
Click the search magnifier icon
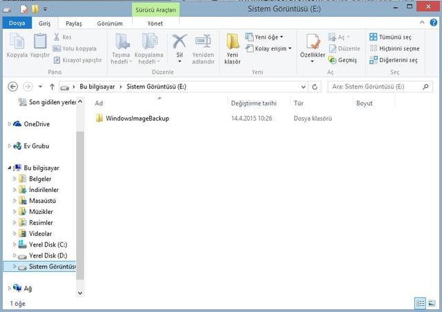coord(425,86)
